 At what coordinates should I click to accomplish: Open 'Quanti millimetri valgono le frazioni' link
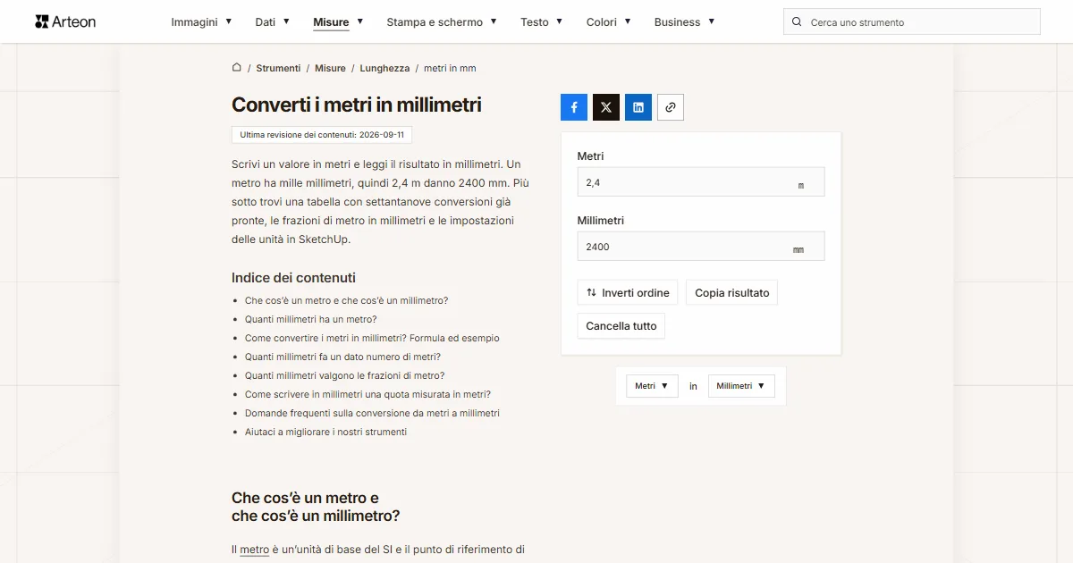345,376
